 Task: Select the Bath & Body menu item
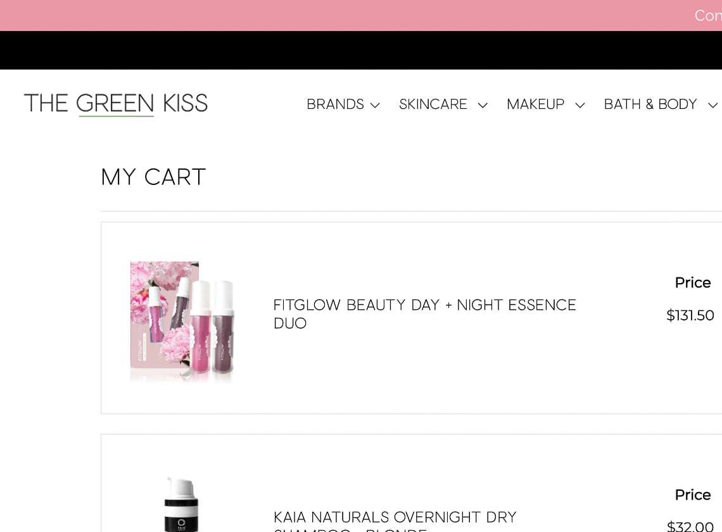[650, 104]
